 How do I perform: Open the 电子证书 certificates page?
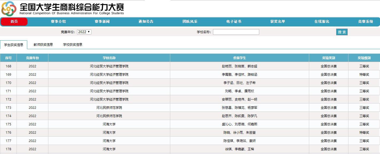point(234,22)
